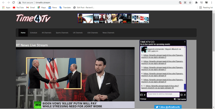
Task: Open the Extensions puzzle icon
Action: [x=196, y=3]
